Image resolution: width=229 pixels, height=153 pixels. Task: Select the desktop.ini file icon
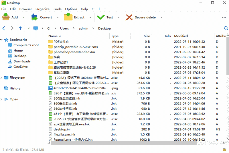click(x=50, y=129)
